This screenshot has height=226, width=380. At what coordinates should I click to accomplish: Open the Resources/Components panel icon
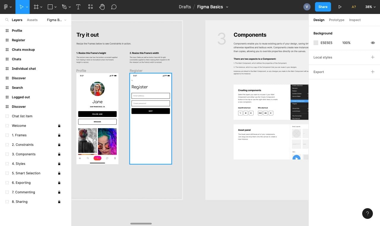(90, 7)
